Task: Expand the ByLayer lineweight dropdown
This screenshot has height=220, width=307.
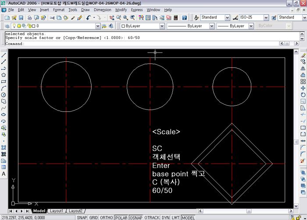Action: click(251, 26)
